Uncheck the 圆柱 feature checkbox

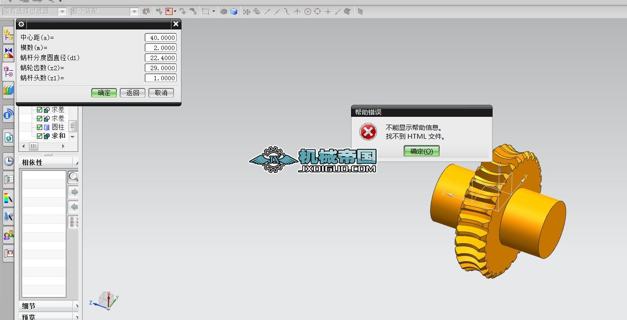tap(40, 127)
